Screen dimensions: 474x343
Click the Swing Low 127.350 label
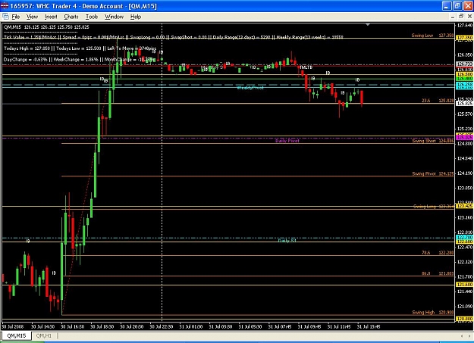pyautogui.click(x=432, y=36)
